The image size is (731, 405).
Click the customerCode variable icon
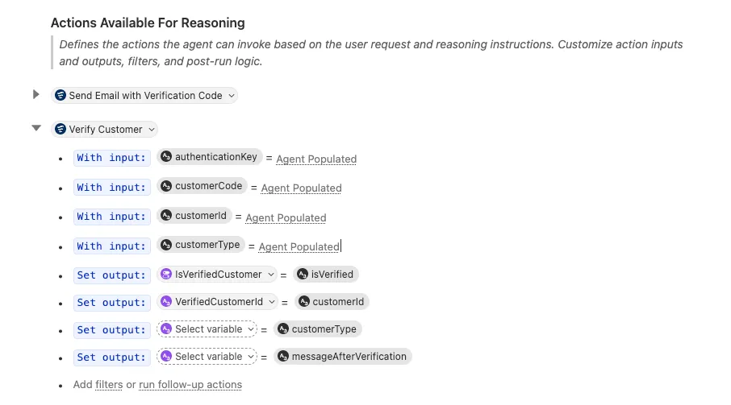point(165,186)
